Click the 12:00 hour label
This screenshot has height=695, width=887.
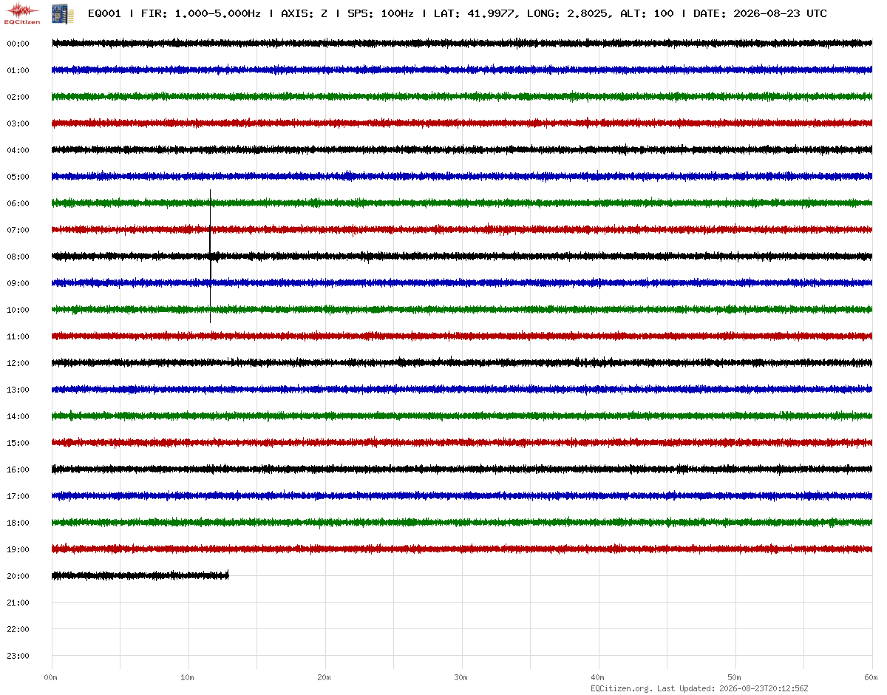coord(18,363)
